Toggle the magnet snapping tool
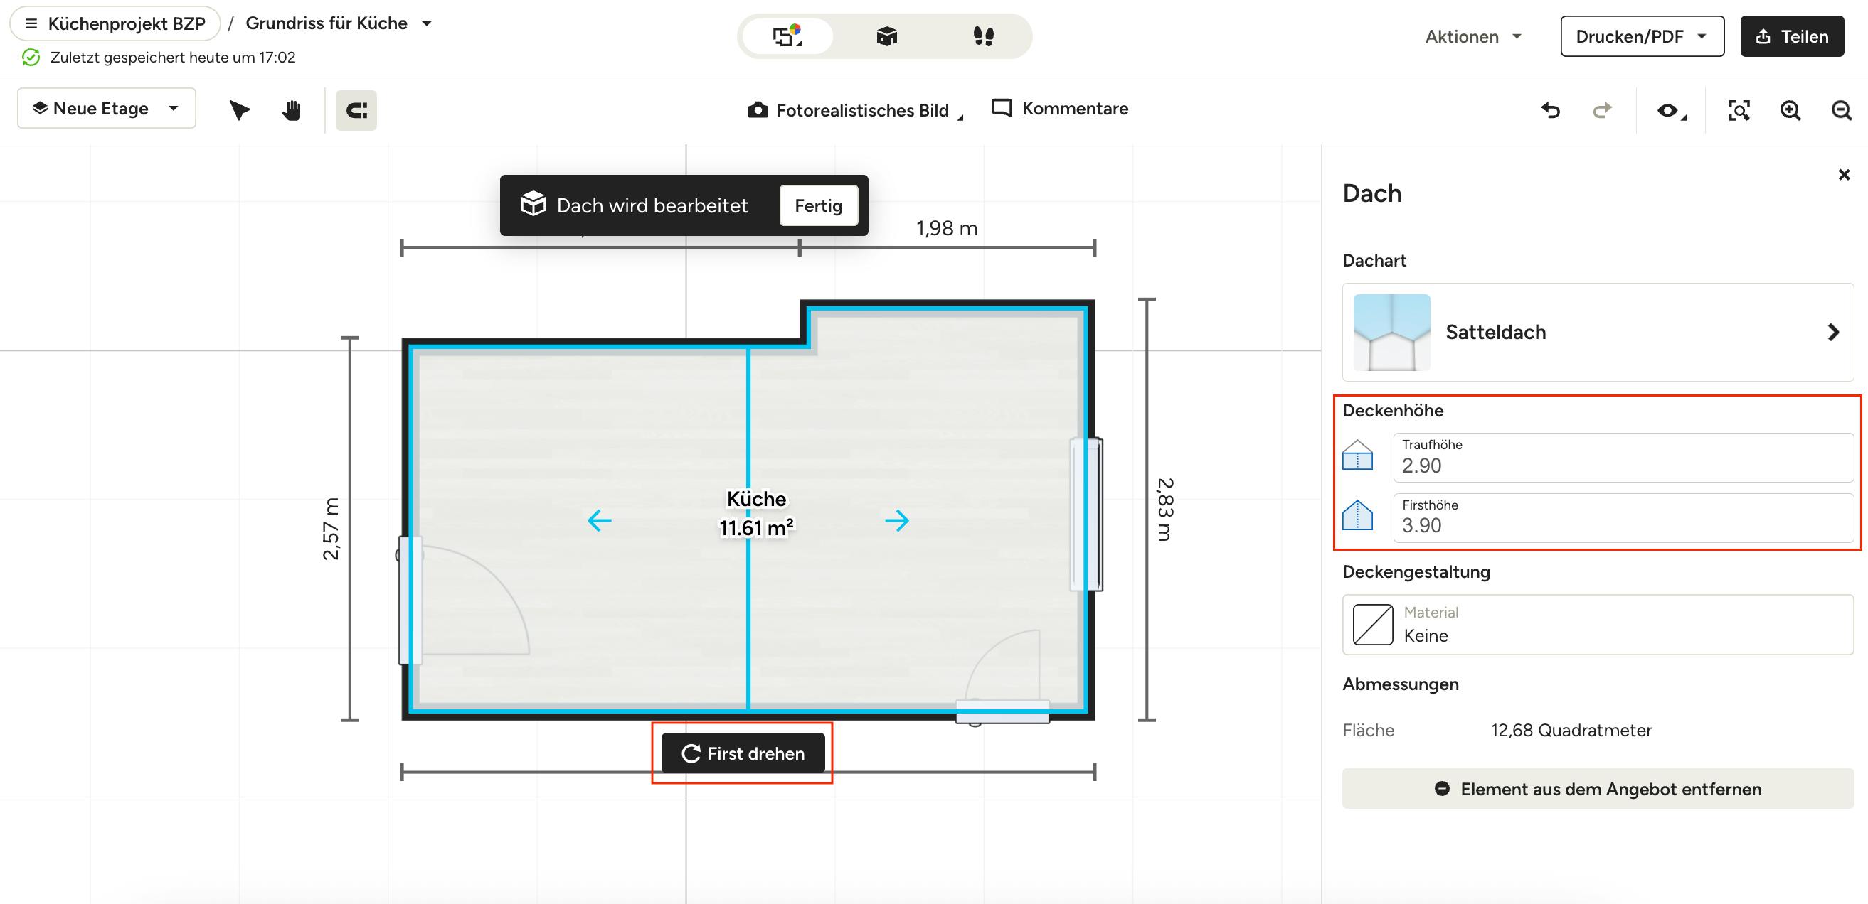The height and width of the screenshot is (904, 1868). pos(356,110)
